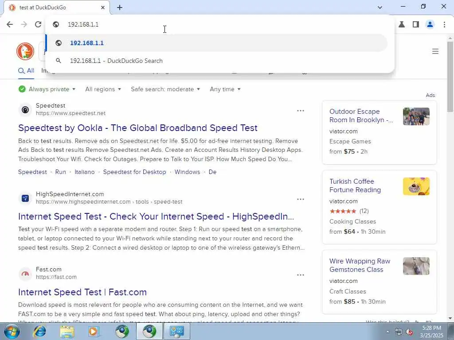Click the https://fast.com URL text
454x340 pixels.
(56, 277)
